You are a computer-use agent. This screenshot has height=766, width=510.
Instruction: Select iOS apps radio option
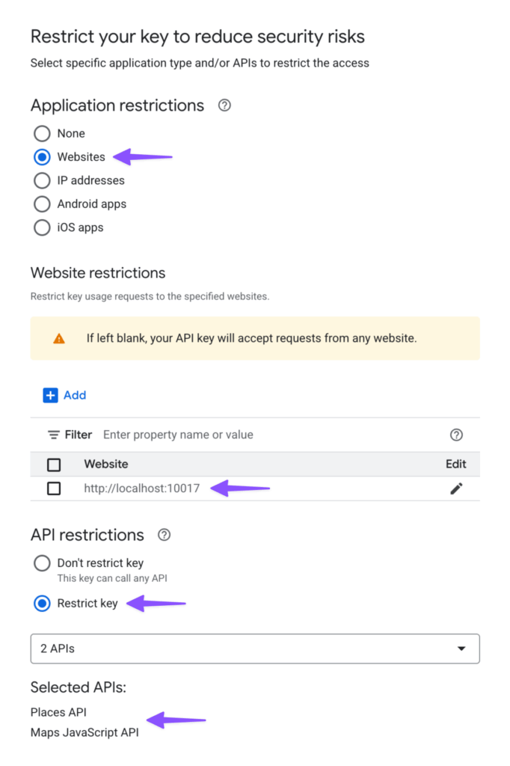(x=43, y=227)
